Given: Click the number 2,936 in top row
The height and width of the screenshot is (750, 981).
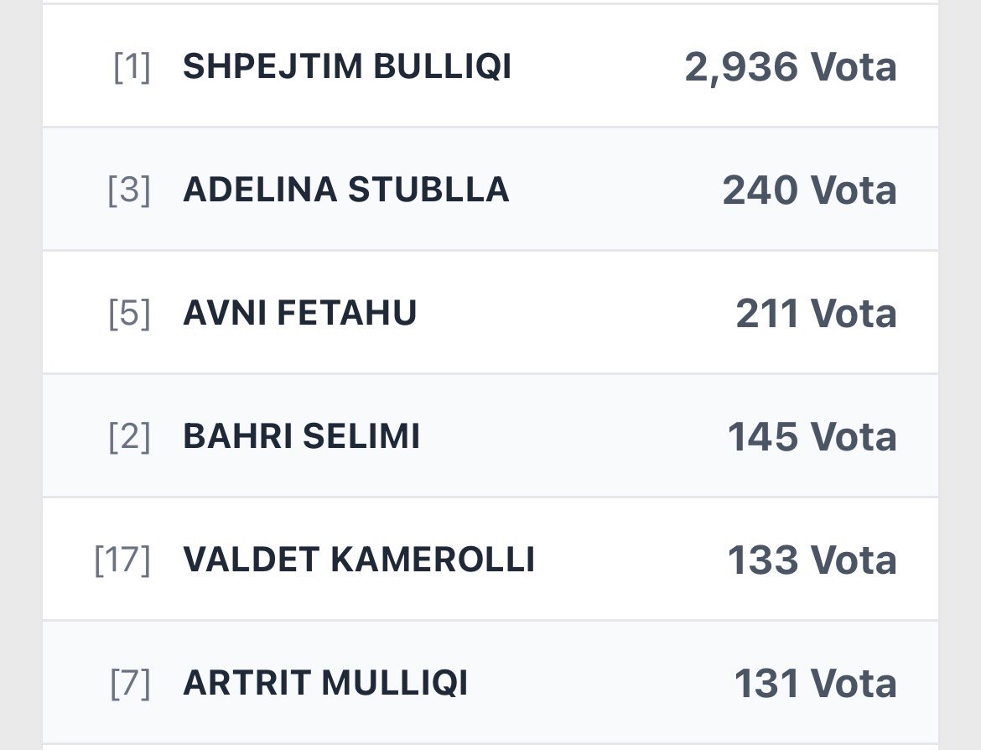Looking at the screenshot, I should coord(741,67).
